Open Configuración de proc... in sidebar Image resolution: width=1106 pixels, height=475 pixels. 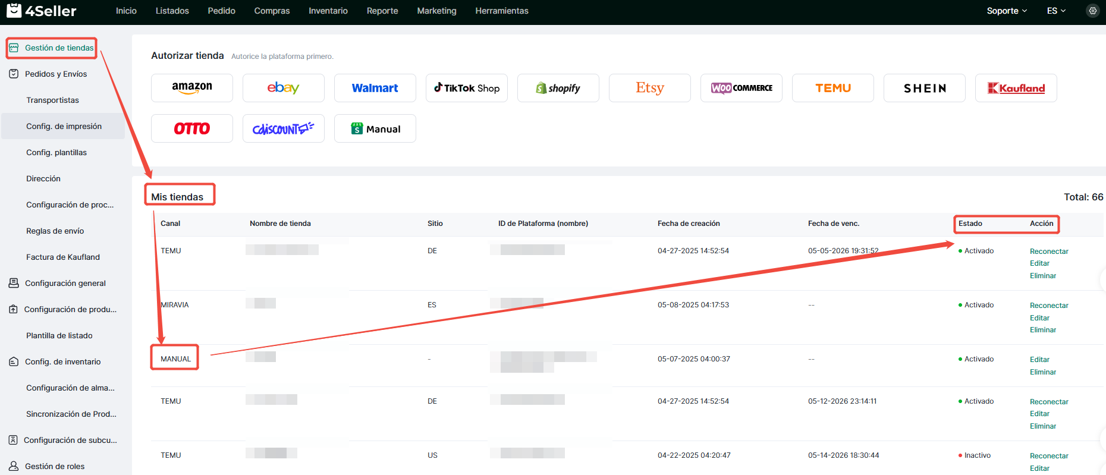(70, 205)
